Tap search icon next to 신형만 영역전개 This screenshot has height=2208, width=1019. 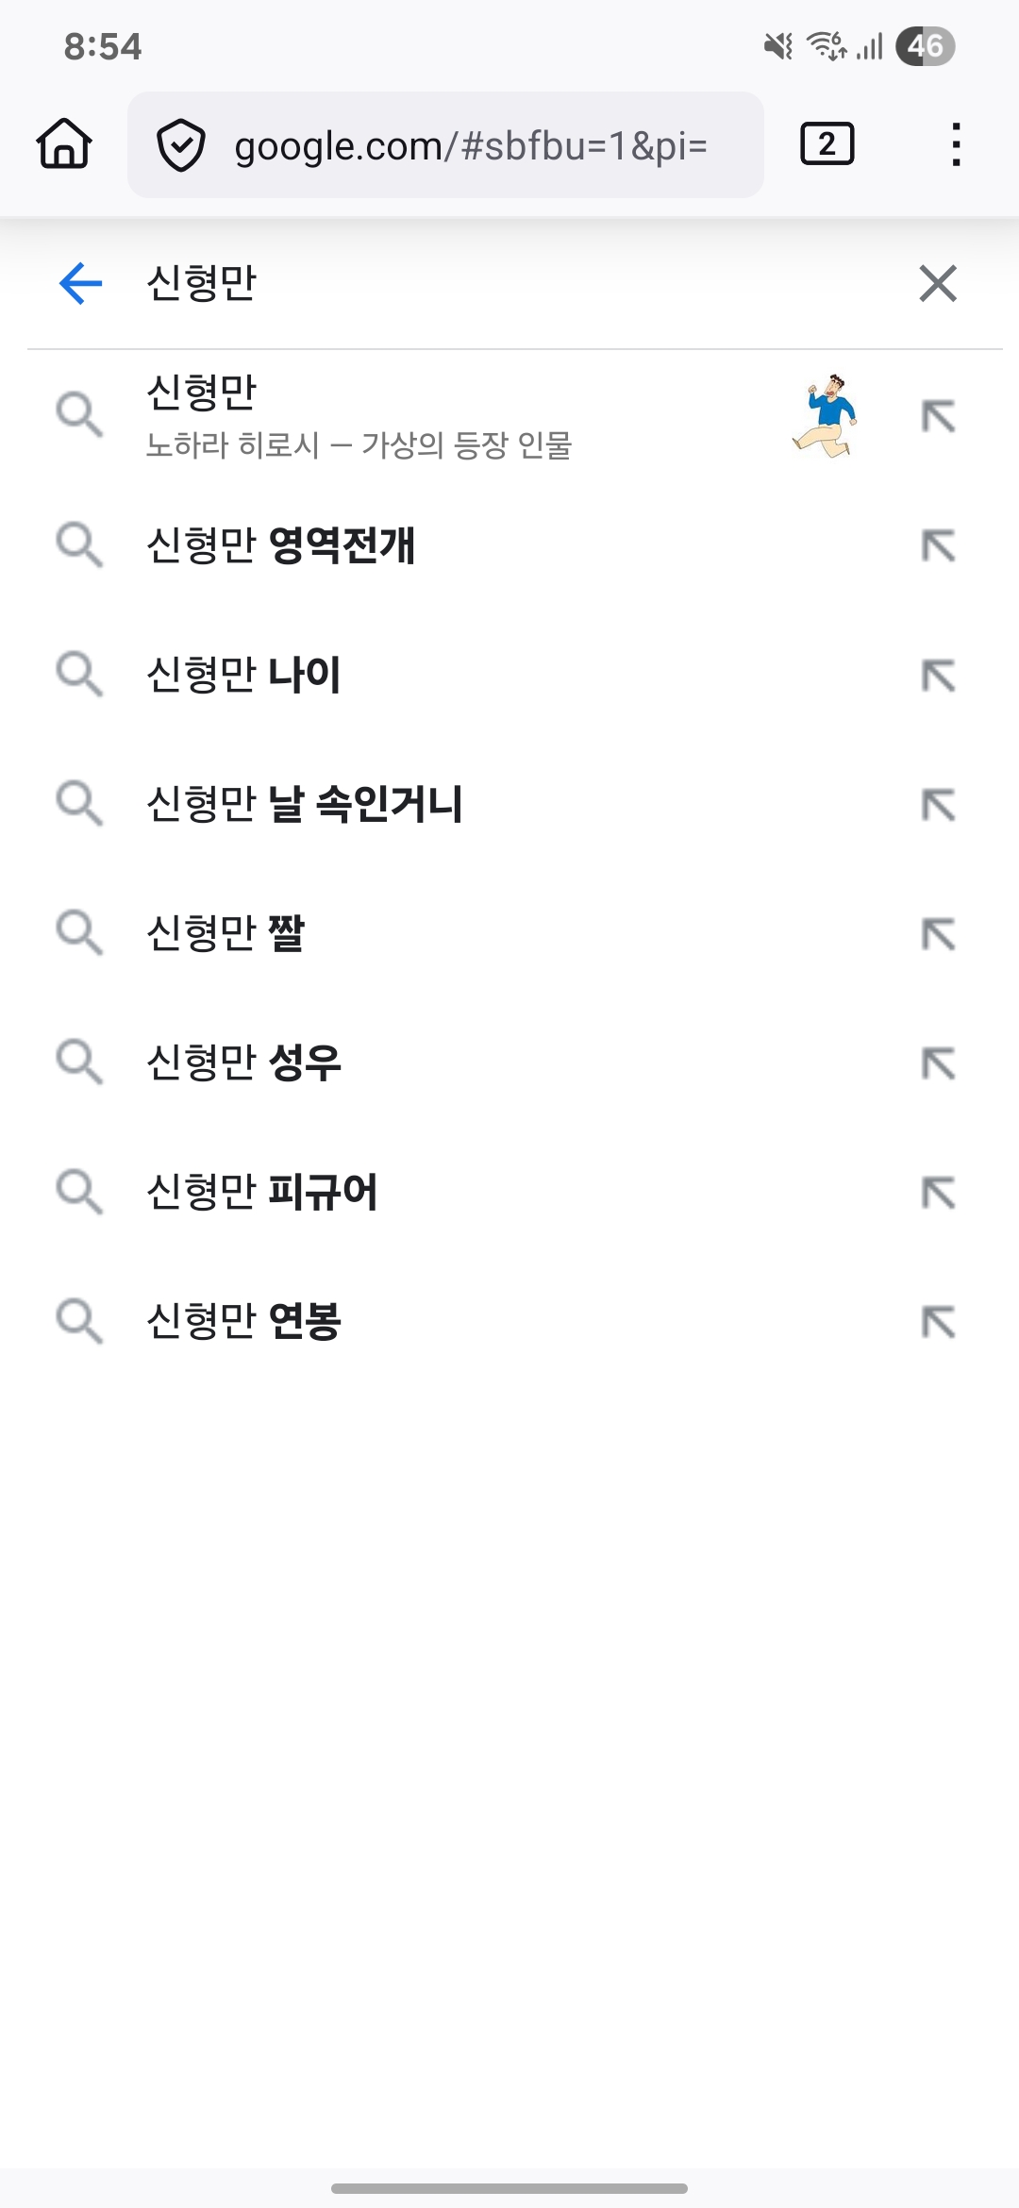[79, 545]
